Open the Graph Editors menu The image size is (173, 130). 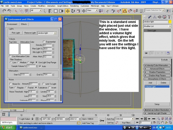click(x=63, y=6)
